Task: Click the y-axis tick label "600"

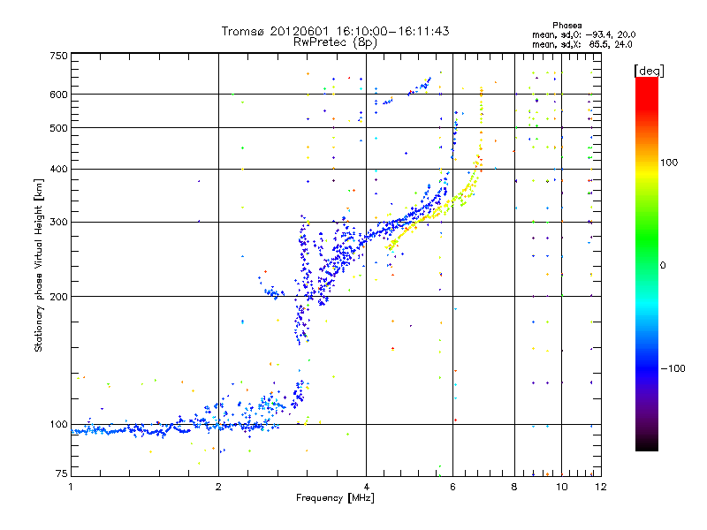Action: pos(58,95)
